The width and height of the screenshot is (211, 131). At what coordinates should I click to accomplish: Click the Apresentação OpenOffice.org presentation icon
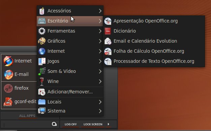108,21
